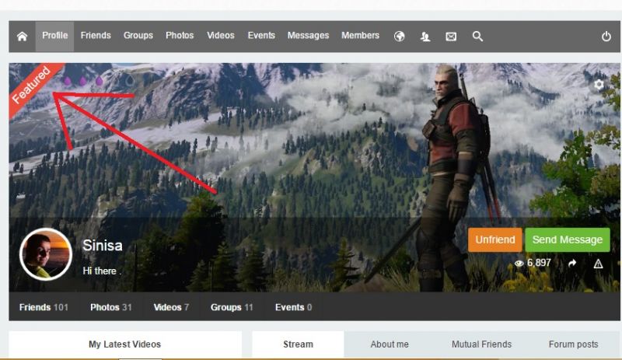Image resolution: width=622 pixels, height=360 pixels.
Task: Click the third purple karma drop
Action: 99,81
